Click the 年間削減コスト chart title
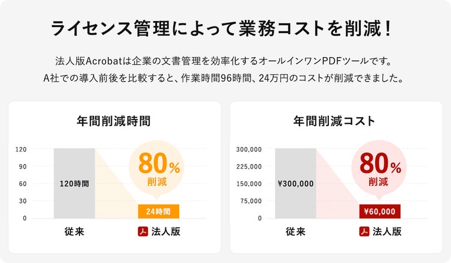This screenshot has width=451, height=263. [334, 121]
